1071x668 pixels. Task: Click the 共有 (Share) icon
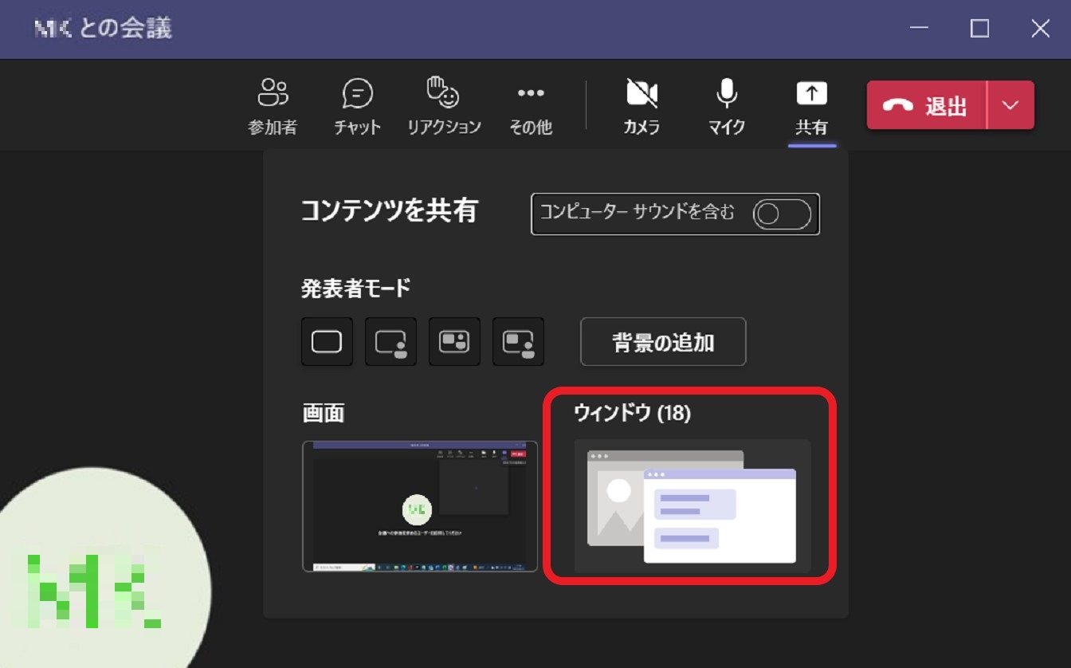pos(811,93)
